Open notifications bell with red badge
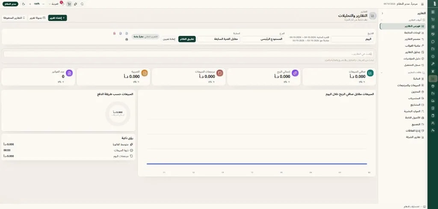This screenshot has height=209, width=438. [62, 3]
